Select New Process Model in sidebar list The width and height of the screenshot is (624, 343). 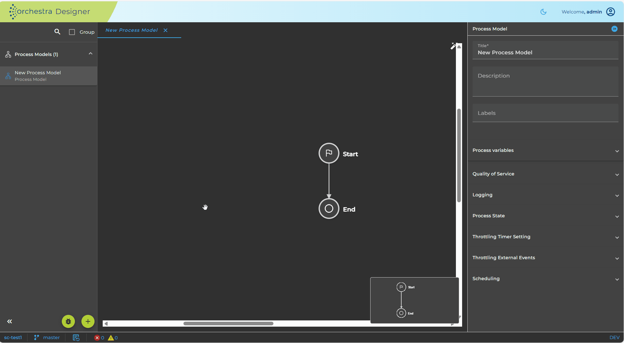click(48, 76)
